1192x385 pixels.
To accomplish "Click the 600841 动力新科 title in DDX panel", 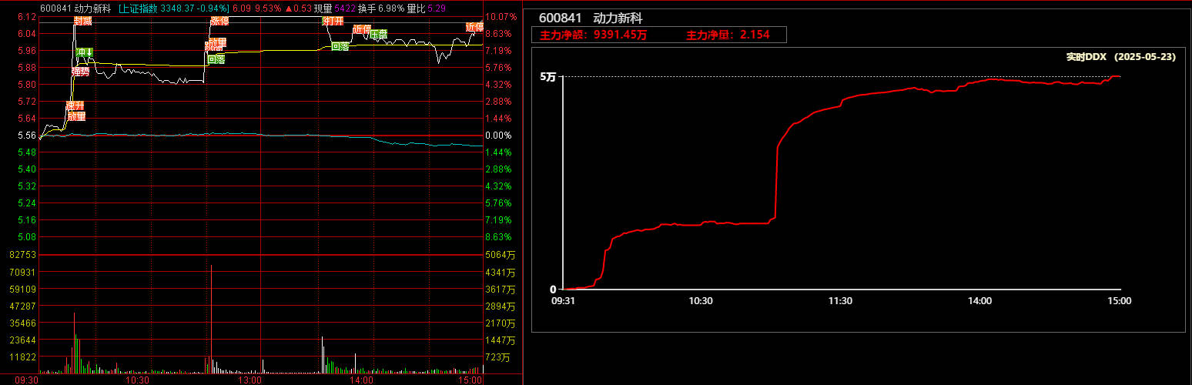I will [x=590, y=18].
